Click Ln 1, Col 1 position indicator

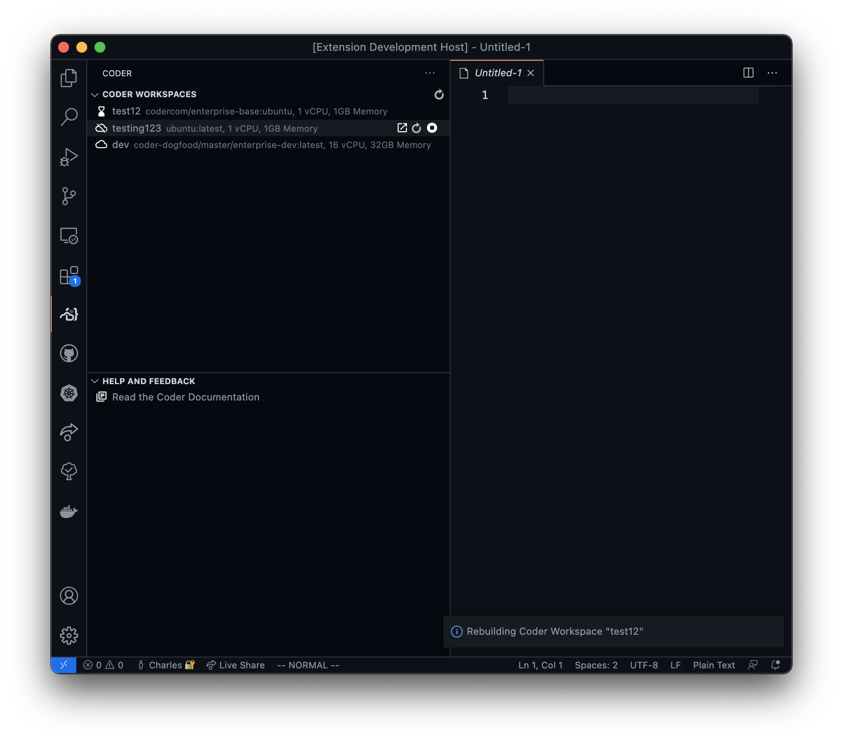(x=541, y=665)
